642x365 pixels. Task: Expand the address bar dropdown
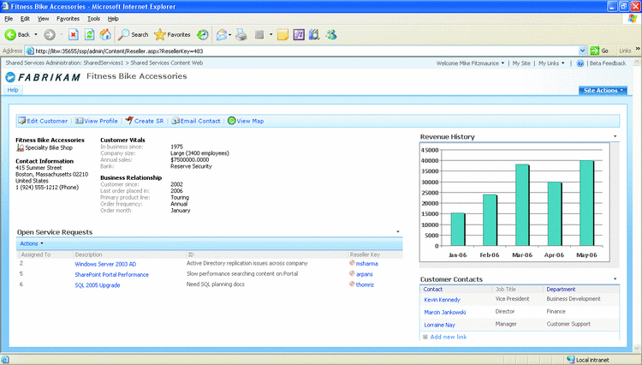pyautogui.click(x=583, y=51)
